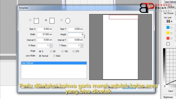Select the shirt-shaped template radio button

coord(30,20)
